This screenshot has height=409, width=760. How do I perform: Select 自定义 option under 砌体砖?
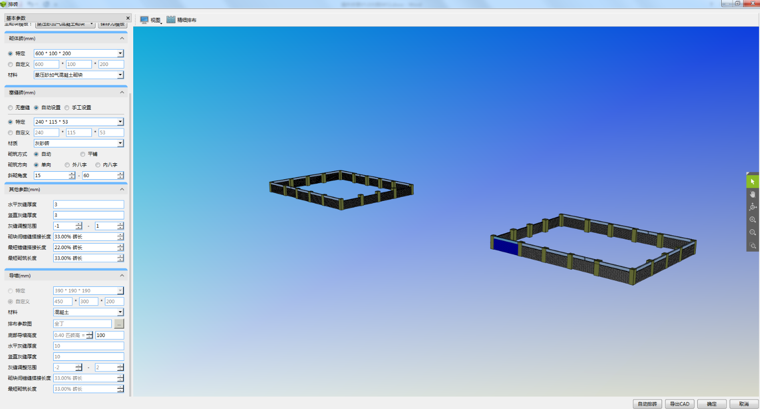click(10, 65)
